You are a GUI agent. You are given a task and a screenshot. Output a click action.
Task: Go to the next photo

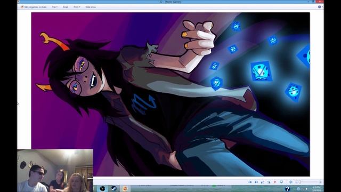tap(256, 182)
